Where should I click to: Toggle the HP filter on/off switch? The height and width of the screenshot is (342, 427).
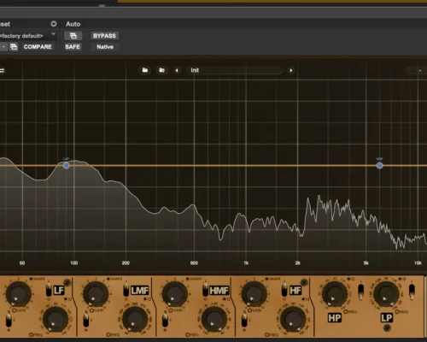coord(360,291)
